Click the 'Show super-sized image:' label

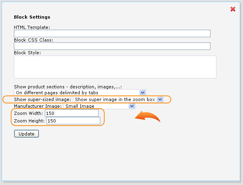pyautogui.click(x=42, y=99)
